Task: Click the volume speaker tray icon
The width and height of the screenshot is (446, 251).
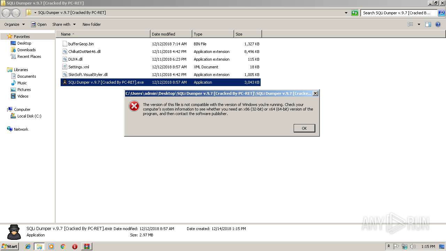Action: pyautogui.click(x=413, y=246)
